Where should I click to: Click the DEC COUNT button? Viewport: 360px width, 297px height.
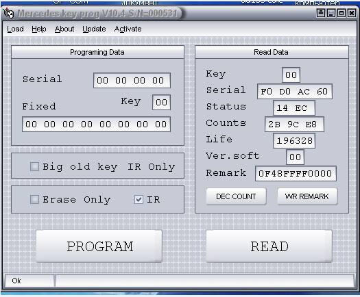coord(236,196)
